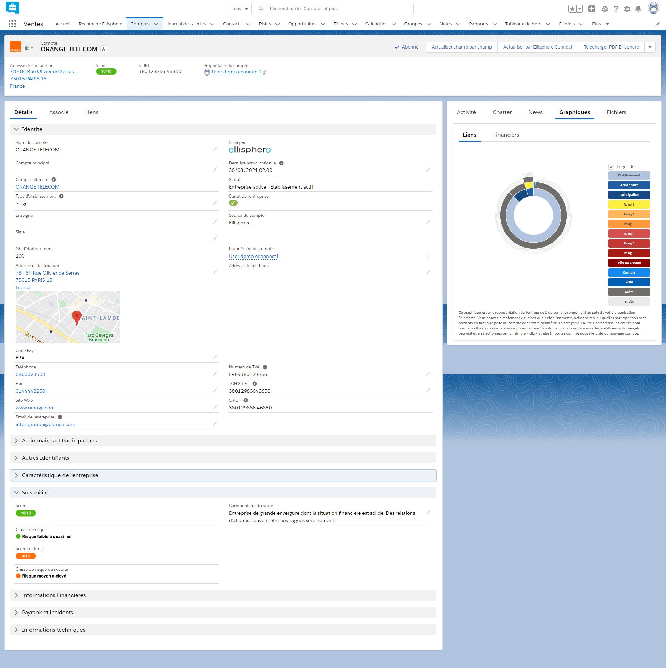Click the Trailhead guidance icon
The height and width of the screenshot is (668, 666).
(605, 9)
